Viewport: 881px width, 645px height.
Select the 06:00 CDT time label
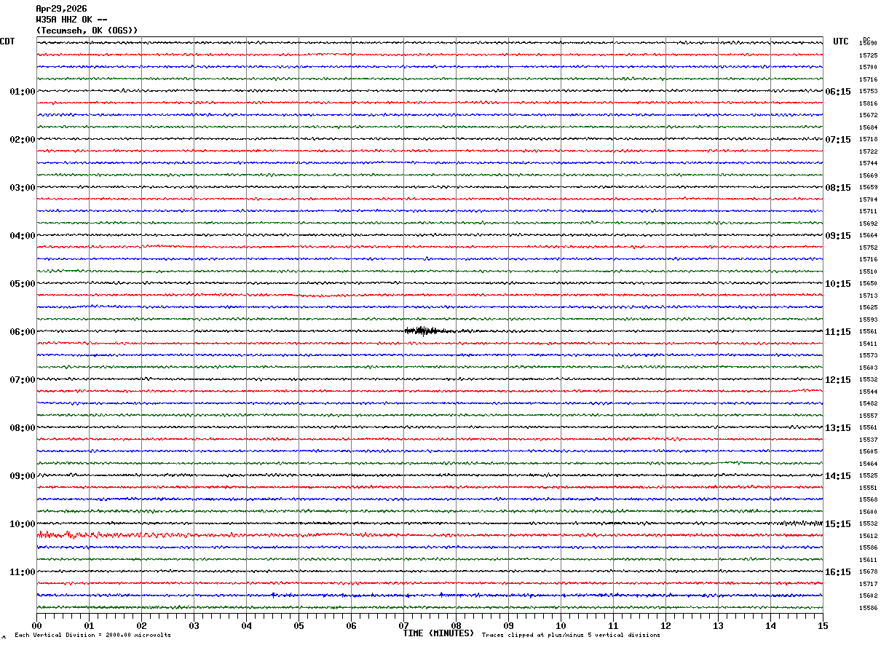coord(22,332)
